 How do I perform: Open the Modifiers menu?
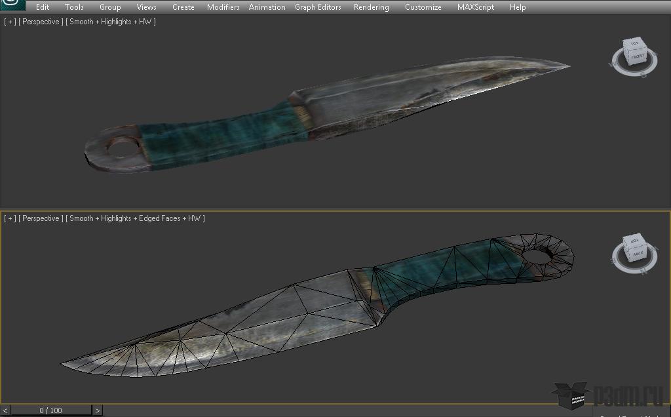tap(223, 7)
